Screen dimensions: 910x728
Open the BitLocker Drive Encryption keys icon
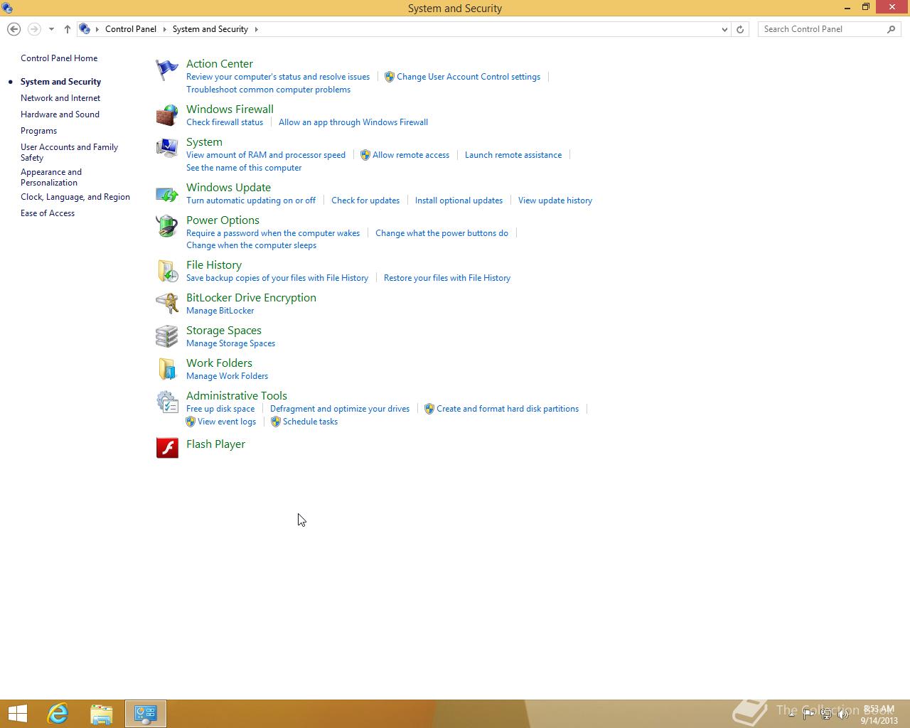(x=167, y=304)
